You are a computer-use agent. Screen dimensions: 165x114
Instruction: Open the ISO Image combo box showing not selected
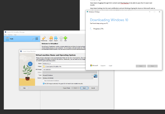coord(64,69)
